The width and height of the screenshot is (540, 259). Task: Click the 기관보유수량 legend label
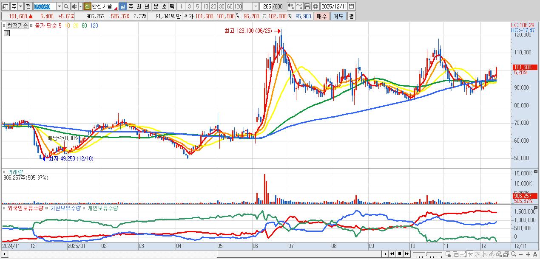65,208
